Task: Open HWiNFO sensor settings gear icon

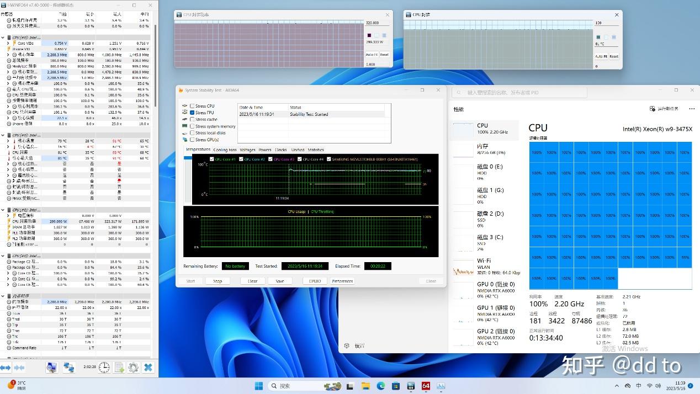Action: click(x=133, y=368)
